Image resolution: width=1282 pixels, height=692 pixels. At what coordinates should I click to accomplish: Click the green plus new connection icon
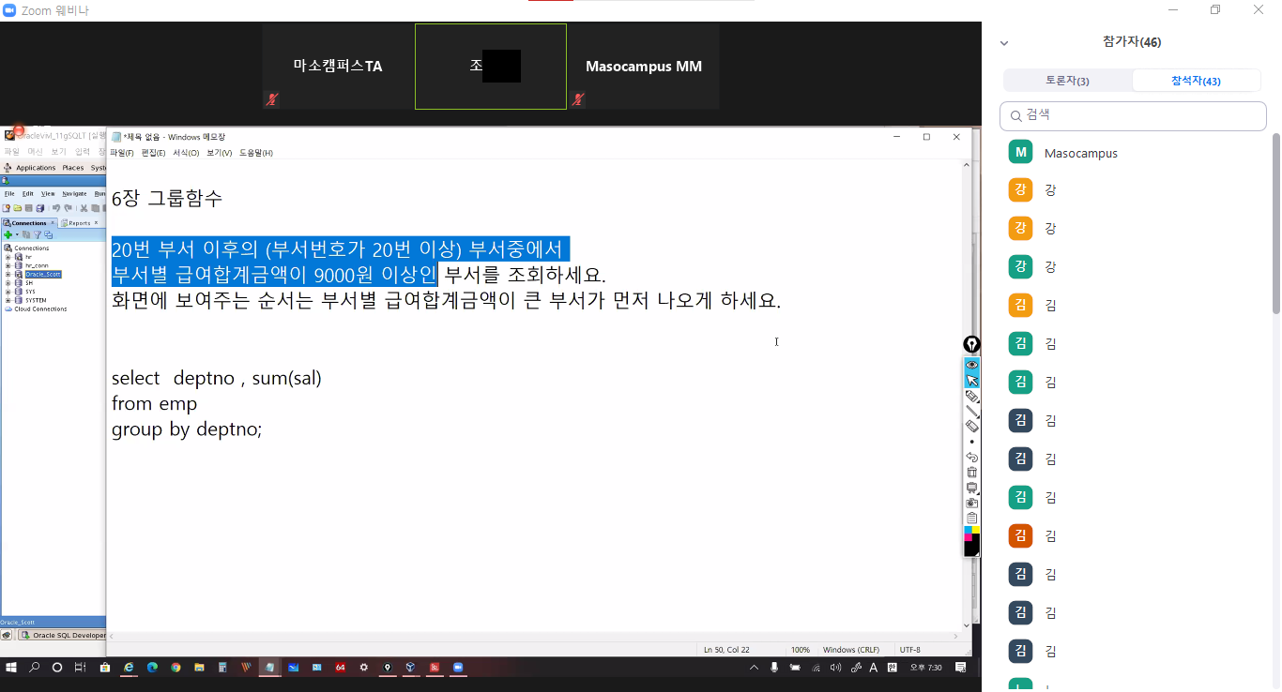pyautogui.click(x=8, y=234)
